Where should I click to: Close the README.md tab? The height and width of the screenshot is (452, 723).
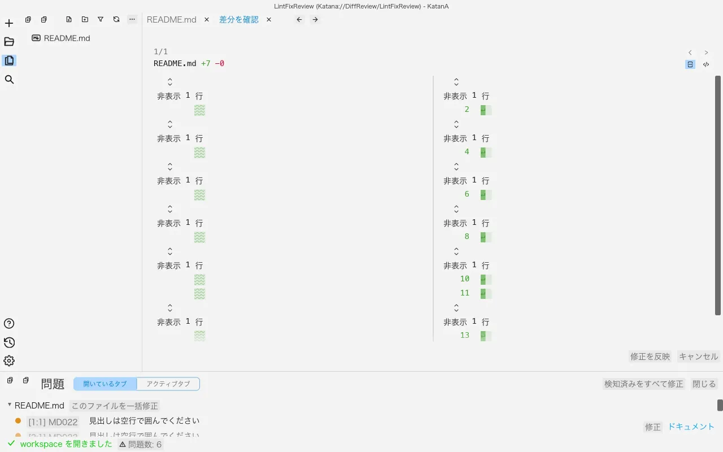tap(207, 19)
